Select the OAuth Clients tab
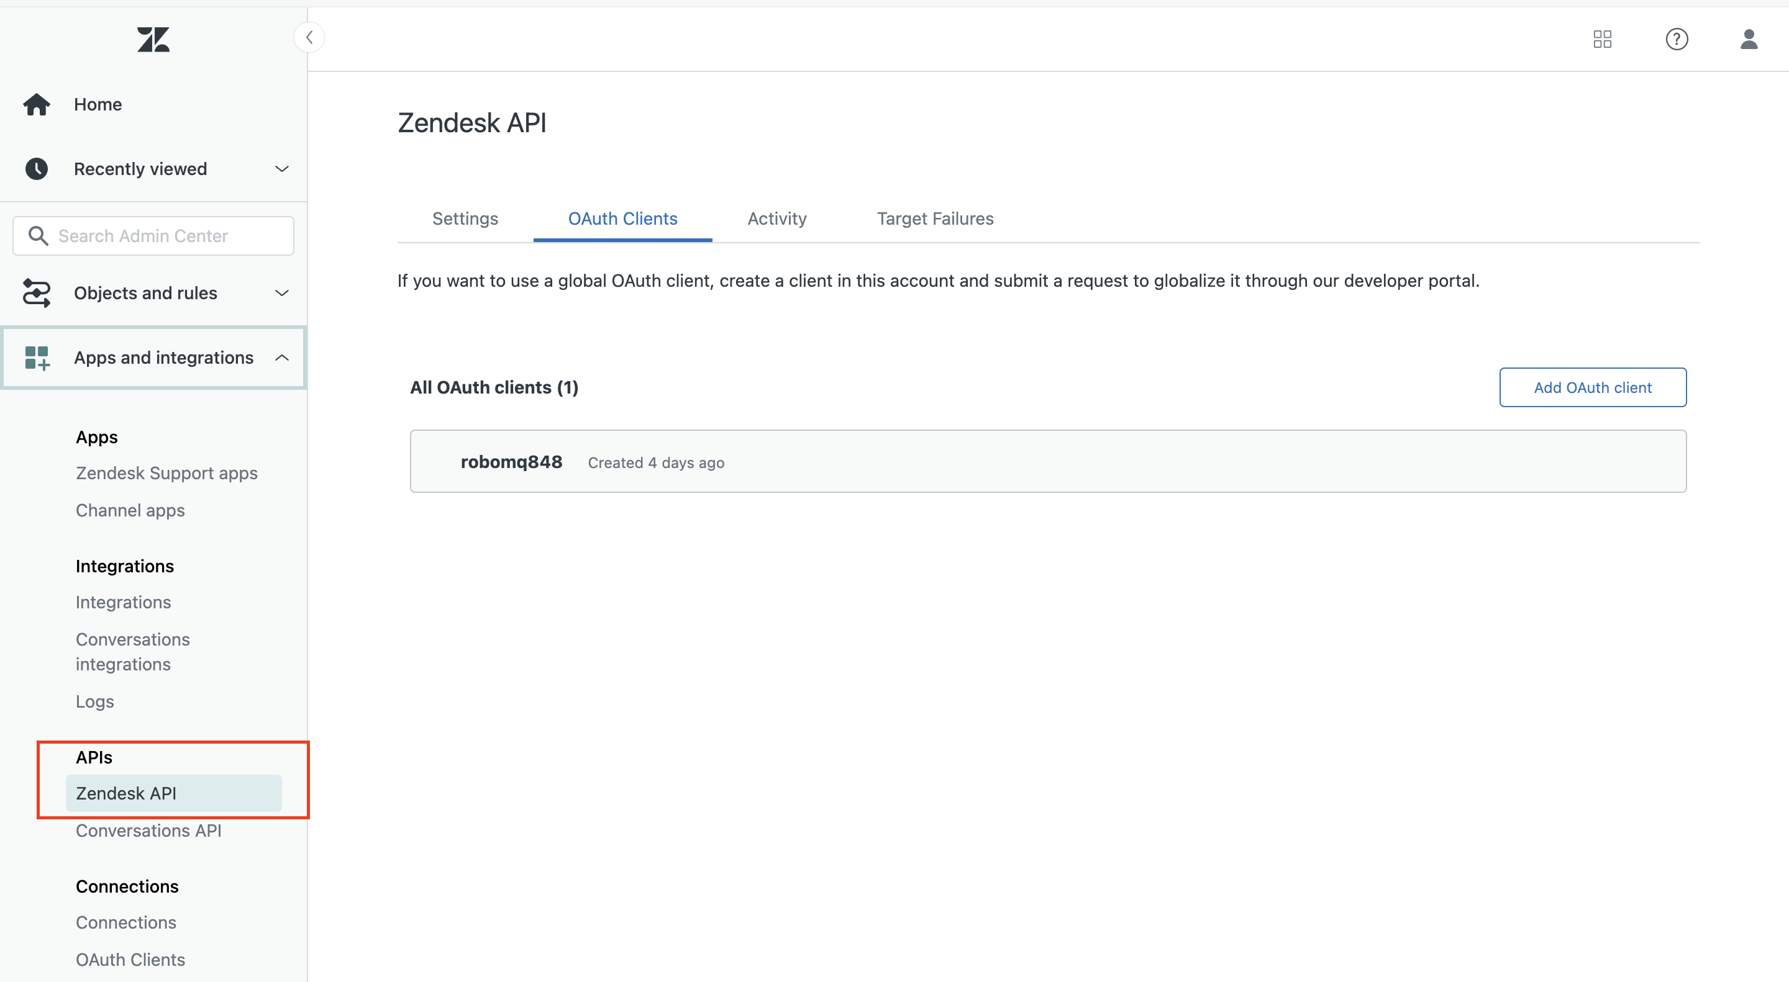The height and width of the screenshot is (982, 1789). point(622,218)
